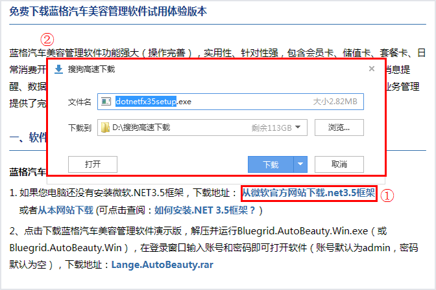
Task: Expand the download location dropdown
Action: (x=298, y=128)
